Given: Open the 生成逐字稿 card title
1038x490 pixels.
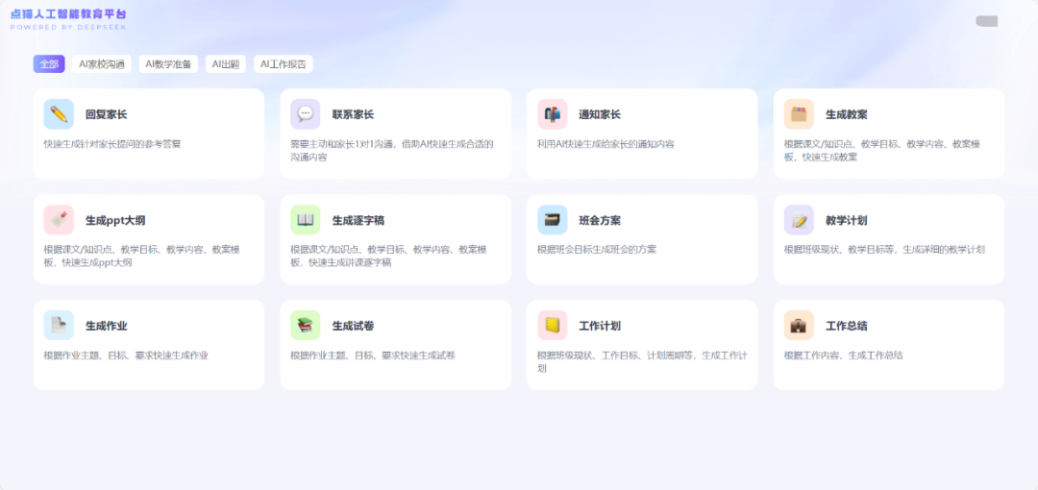Looking at the screenshot, I should (x=358, y=221).
